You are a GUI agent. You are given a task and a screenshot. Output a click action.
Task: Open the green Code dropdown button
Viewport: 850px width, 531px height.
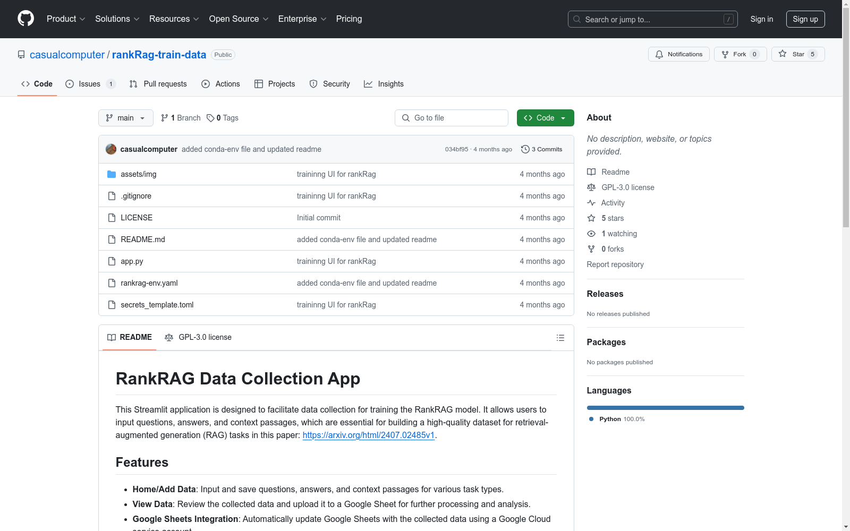click(545, 118)
